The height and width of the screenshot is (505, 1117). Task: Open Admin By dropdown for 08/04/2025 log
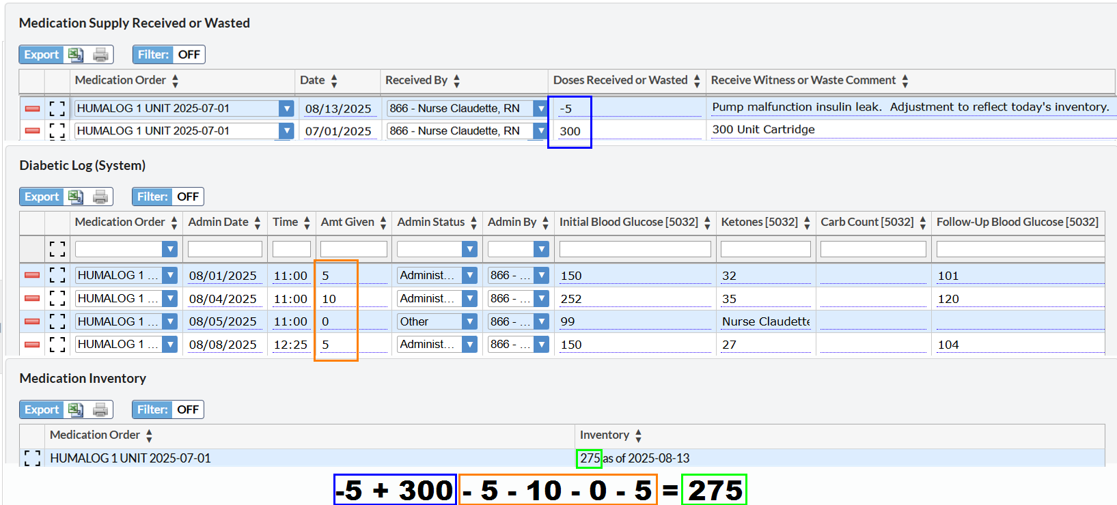coord(541,298)
